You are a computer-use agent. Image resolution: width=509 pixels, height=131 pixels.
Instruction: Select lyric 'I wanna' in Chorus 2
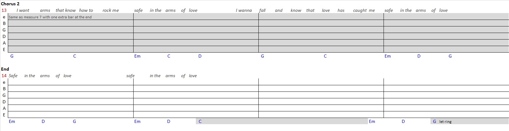point(244,10)
